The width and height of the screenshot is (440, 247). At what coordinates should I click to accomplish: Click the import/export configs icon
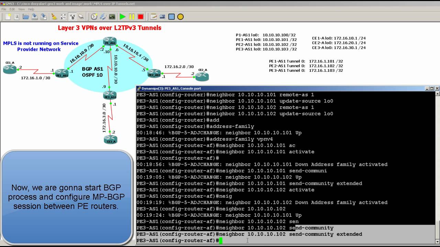103,16
